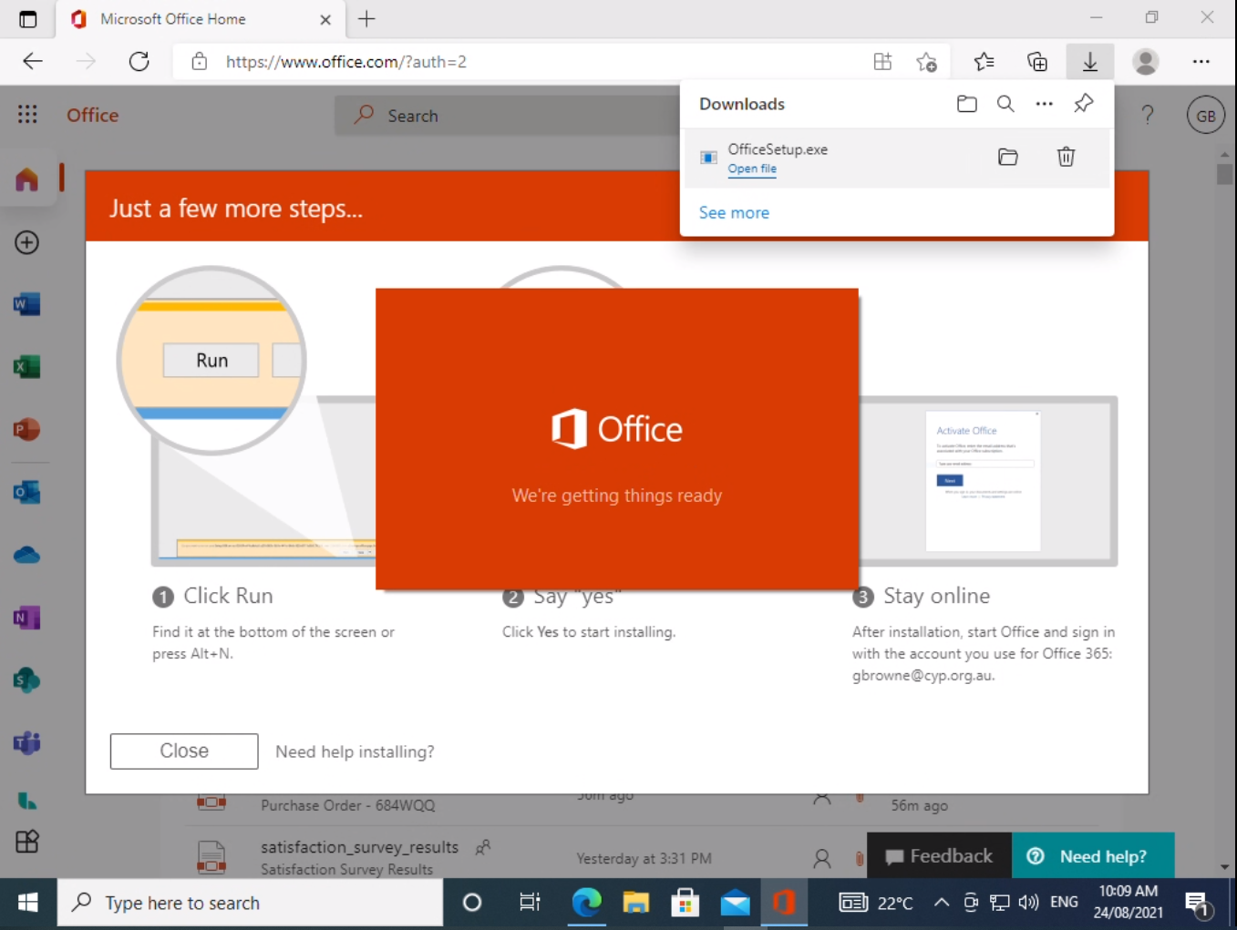Click Windows taskbar search box
1237x930 pixels.
pos(251,903)
